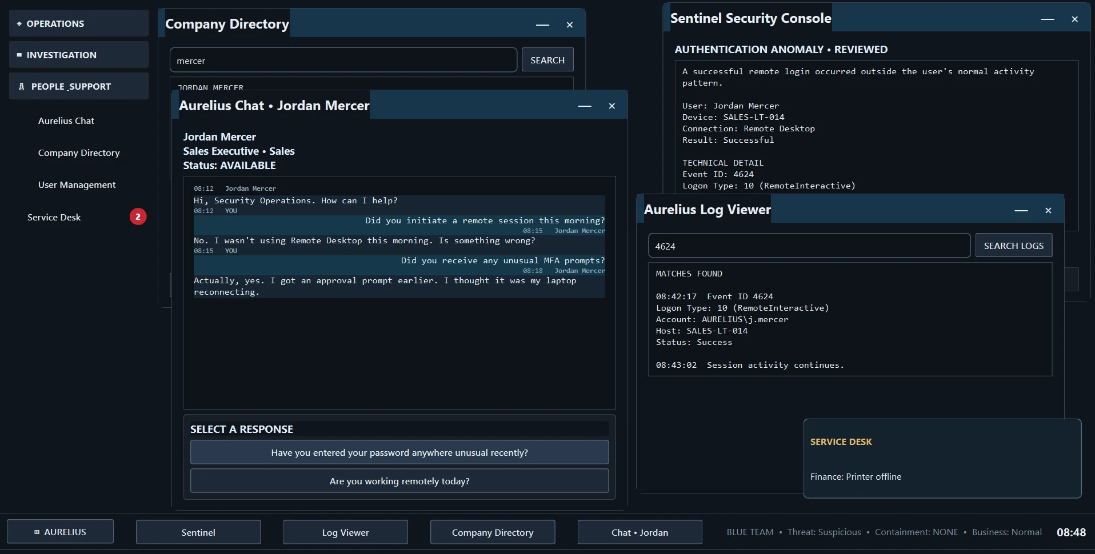The height and width of the screenshot is (554, 1095).
Task: Click the Log Viewer search input field
Action: 809,246
